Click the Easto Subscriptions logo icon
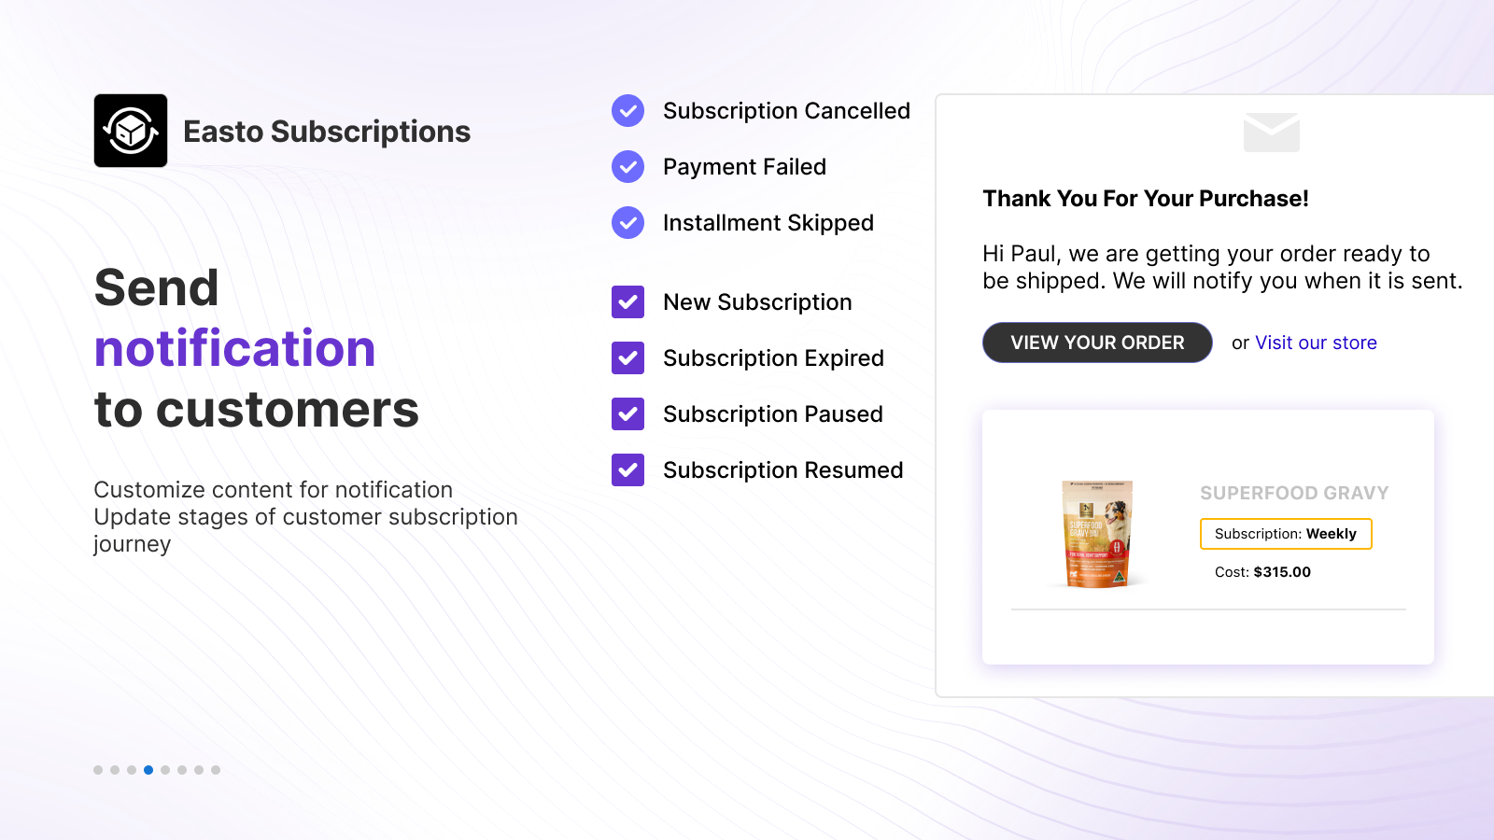This screenshot has width=1494, height=840. 131,131
